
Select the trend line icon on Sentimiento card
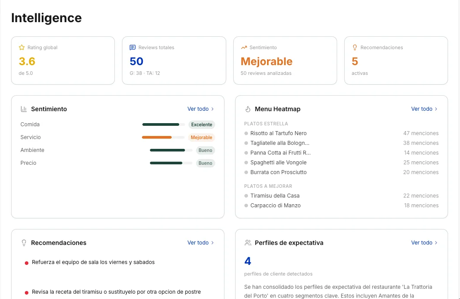pyautogui.click(x=244, y=47)
